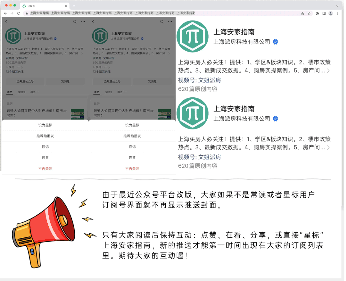Open 投资建议 article thumbnail in middle phone panel

(x=164, y=114)
